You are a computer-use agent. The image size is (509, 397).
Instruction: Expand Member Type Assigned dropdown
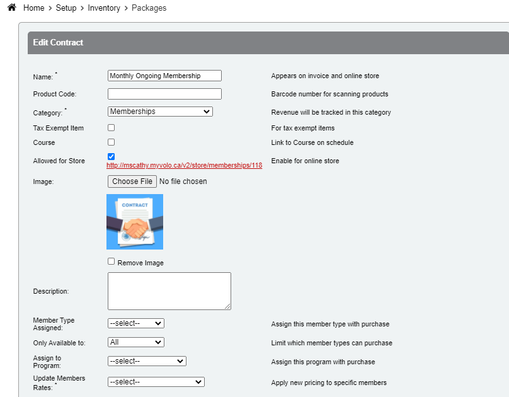[135, 323]
